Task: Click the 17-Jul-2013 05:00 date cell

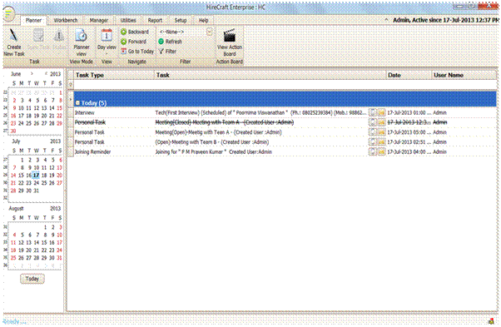Action: [x=409, y=132]
